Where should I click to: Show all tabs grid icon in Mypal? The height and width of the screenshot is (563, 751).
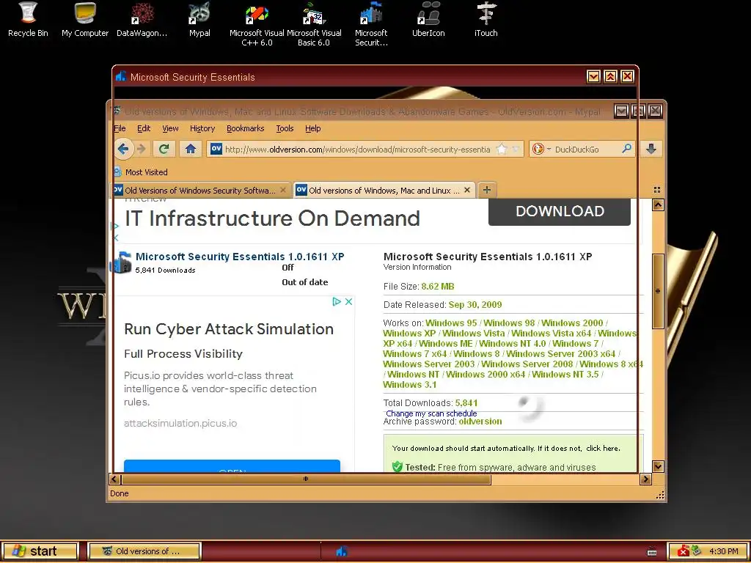(657, 190)
